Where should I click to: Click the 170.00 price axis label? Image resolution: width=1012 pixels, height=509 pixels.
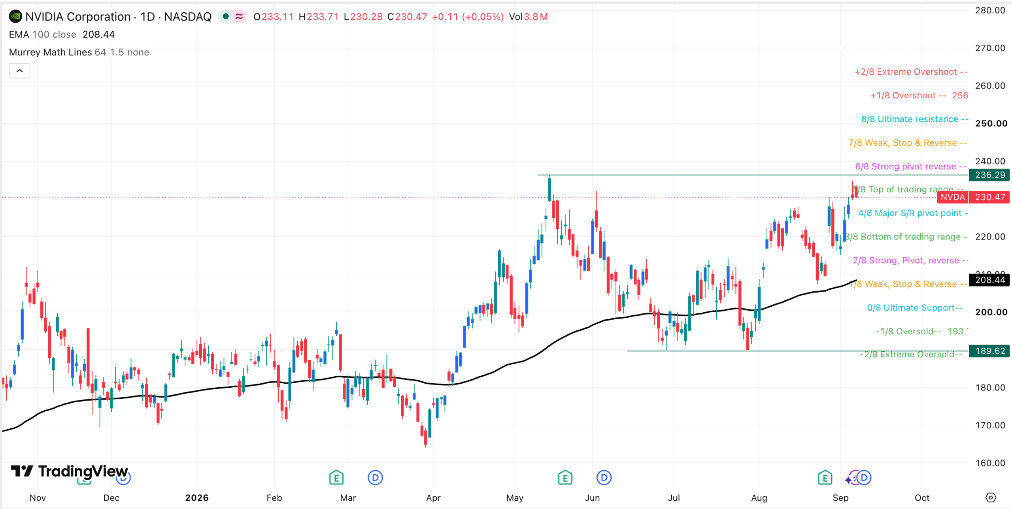[990, 425]
